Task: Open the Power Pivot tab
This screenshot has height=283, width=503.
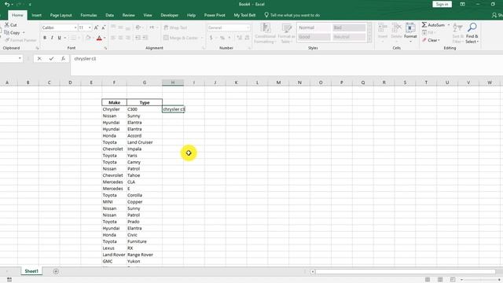Action: 215,15
